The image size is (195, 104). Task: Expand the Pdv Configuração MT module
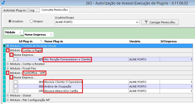[8, 100]
